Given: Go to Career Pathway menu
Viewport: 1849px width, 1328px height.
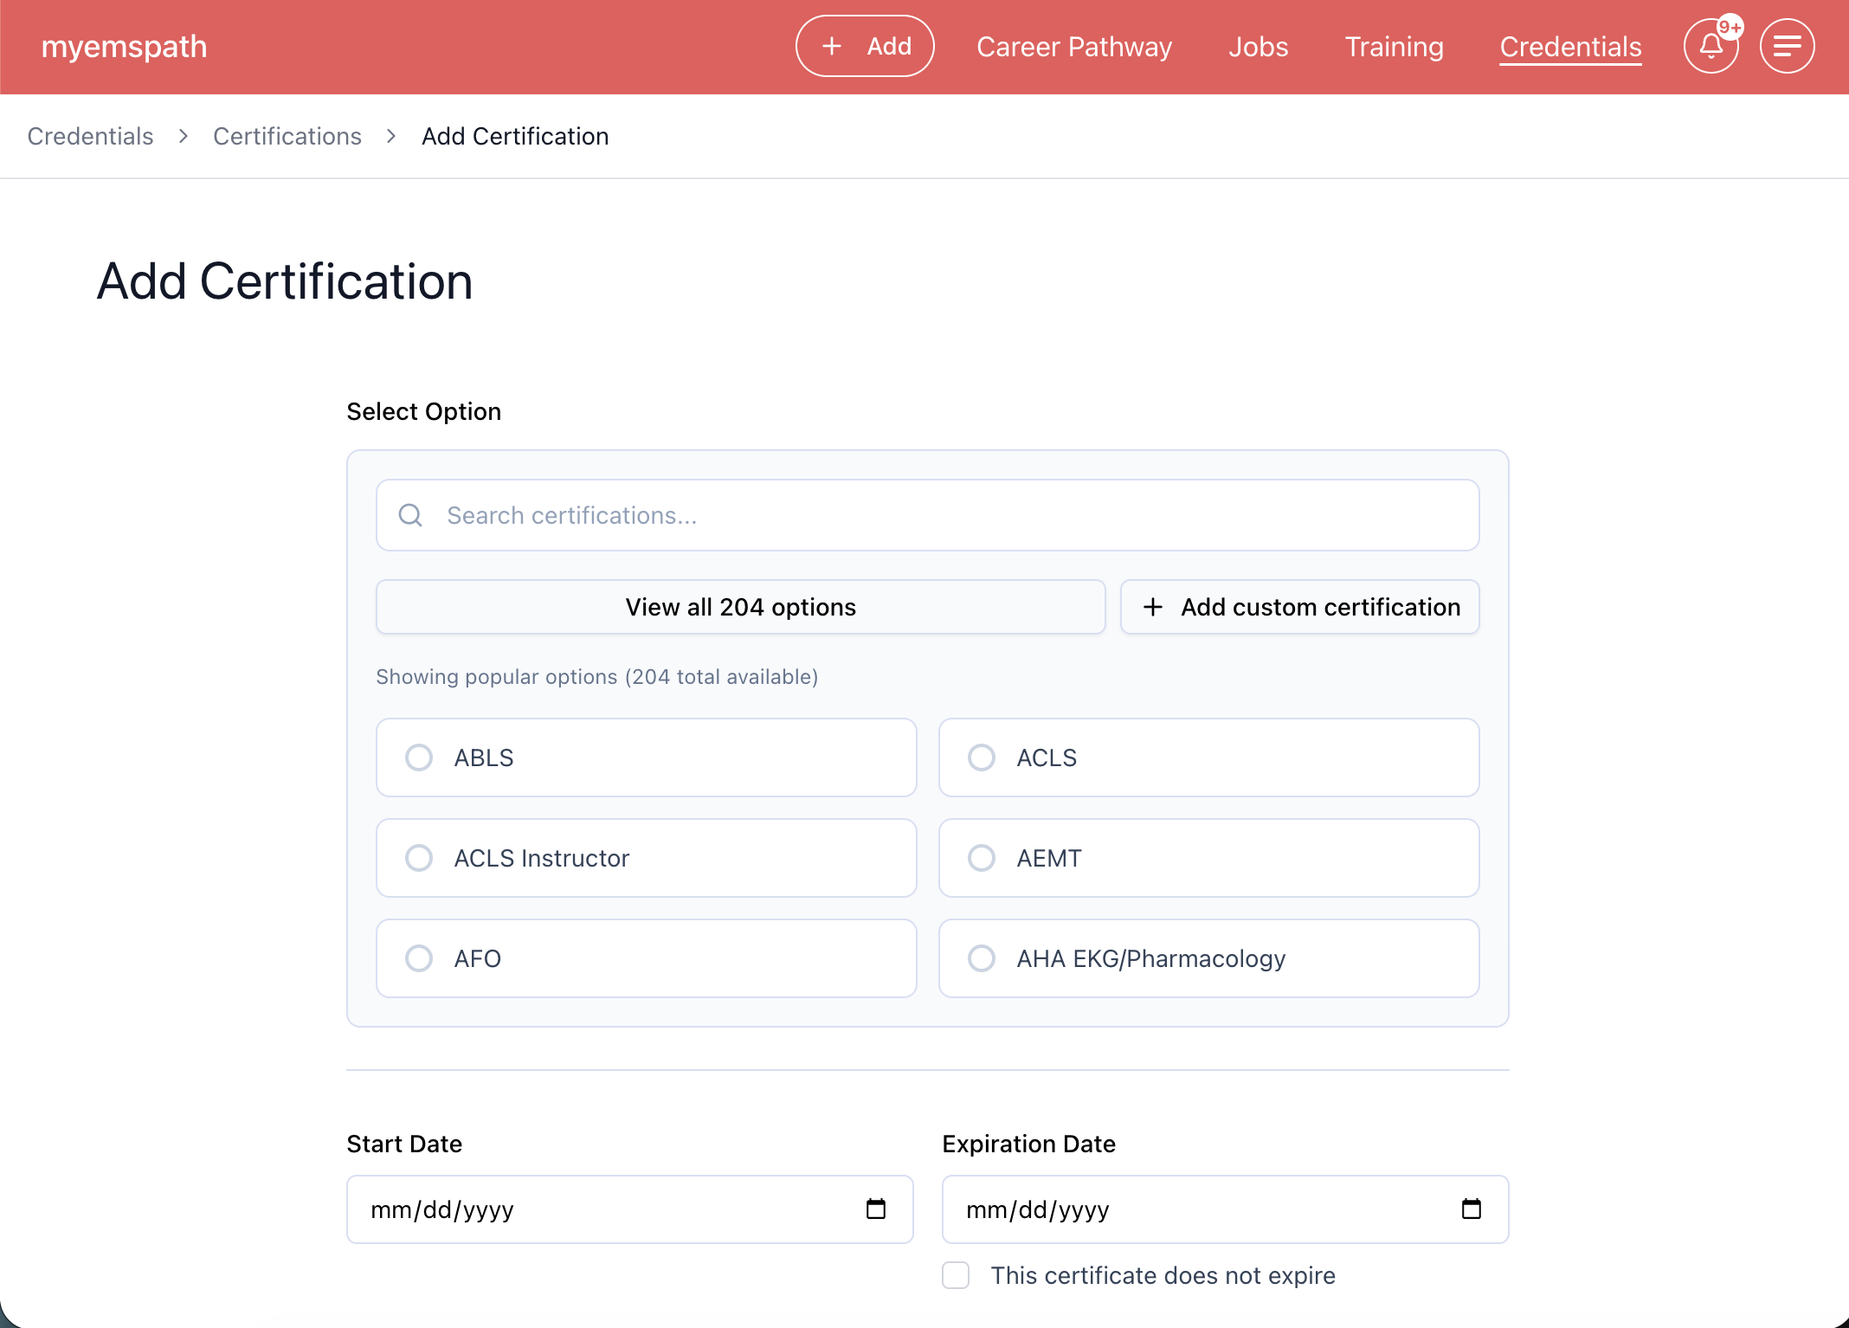Looking at the screenshot, I should coord(1074,47).
